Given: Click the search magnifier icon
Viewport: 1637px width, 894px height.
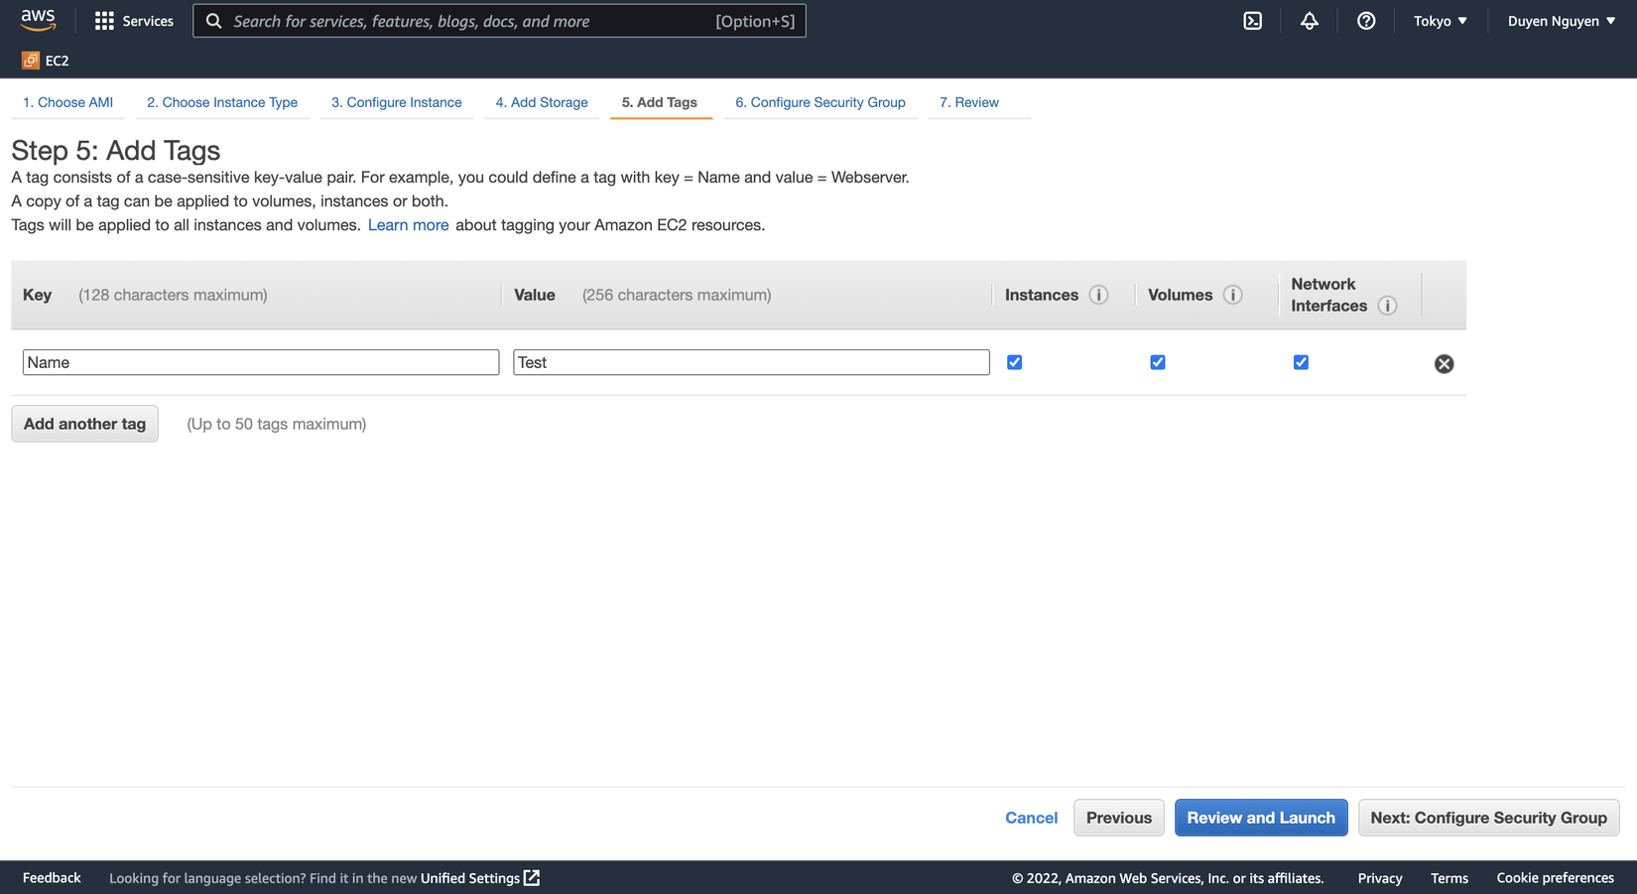Looking at the screenshot, I should click(x=213, y=21).
